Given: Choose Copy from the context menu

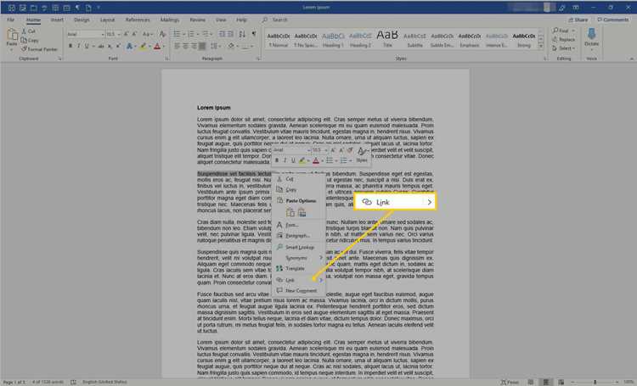Looking at the screenshot, I should 299,189.
